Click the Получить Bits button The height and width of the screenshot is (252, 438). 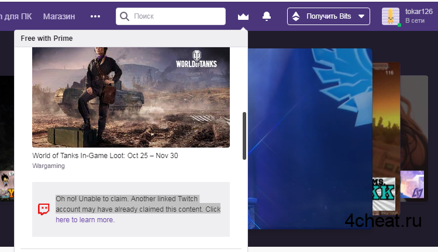click(329, 16)
